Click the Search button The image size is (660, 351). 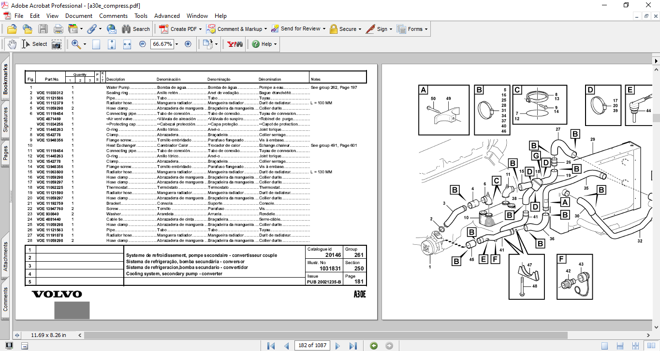(136, 29)
